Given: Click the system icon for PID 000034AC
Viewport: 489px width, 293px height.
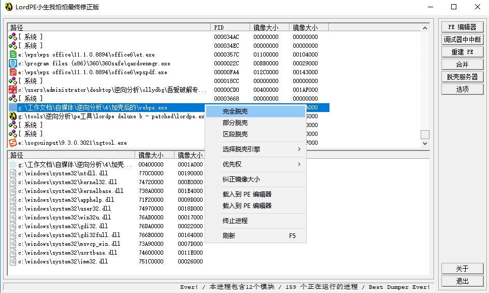Looking at the screenshot, I should click(13, 37).
